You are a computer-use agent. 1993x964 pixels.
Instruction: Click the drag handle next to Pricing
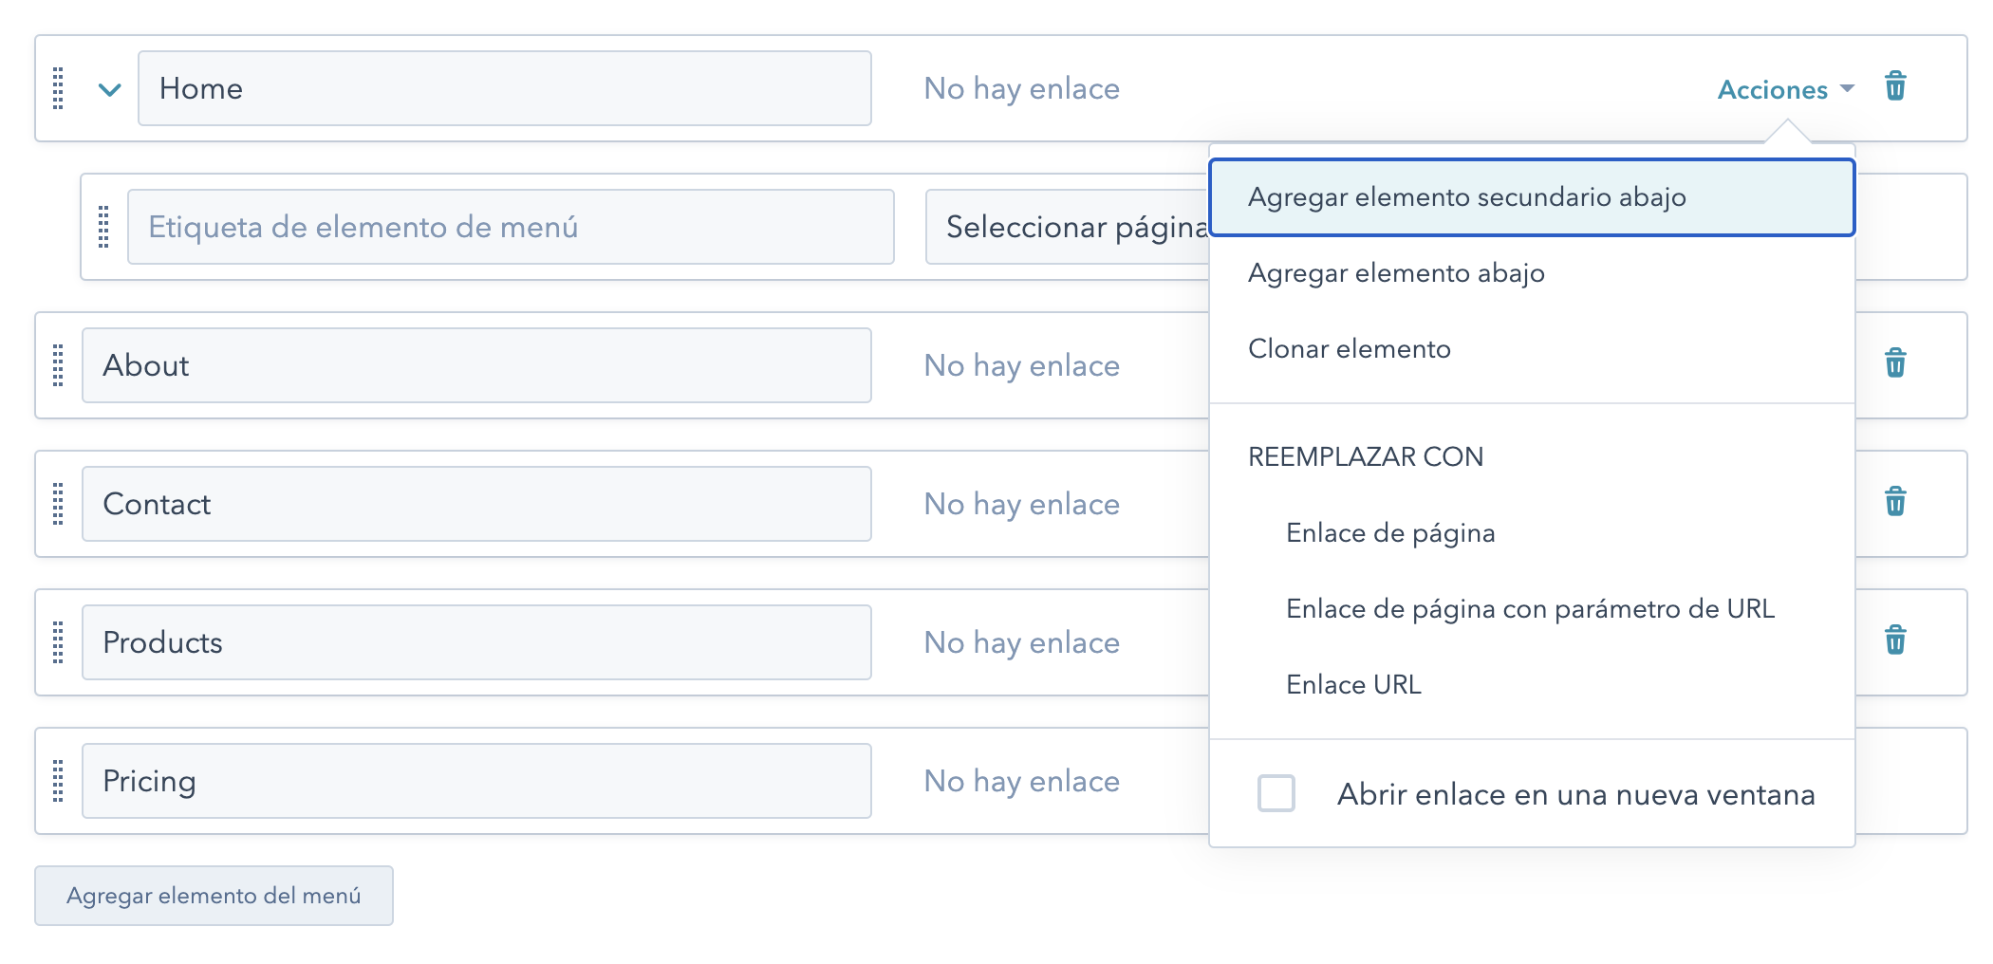(59, 781)
